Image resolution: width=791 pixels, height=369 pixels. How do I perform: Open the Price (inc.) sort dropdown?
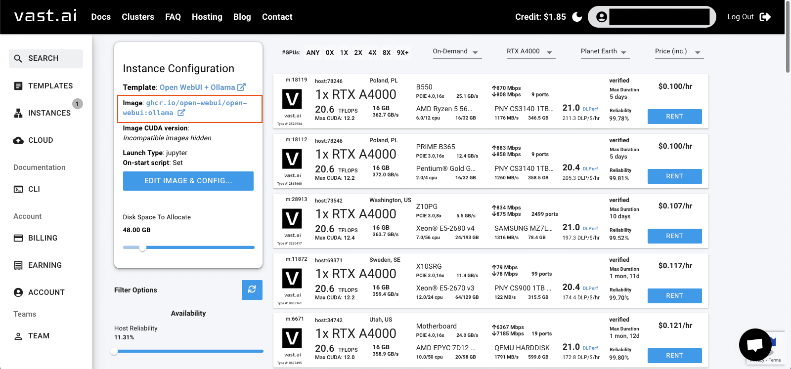click(x=678, y=52)
